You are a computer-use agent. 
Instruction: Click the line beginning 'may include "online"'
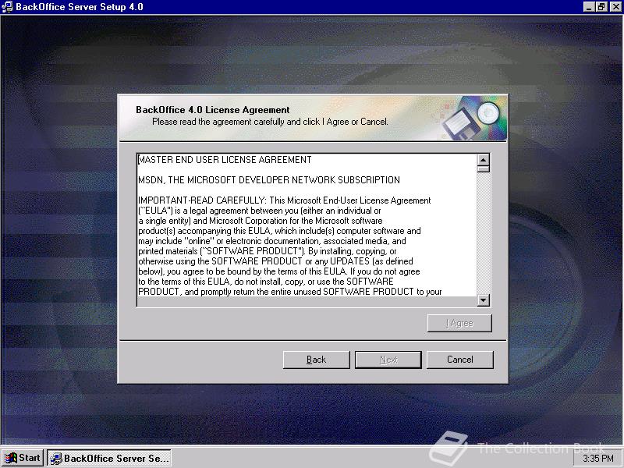pyautogui.click(x=271, y=241)
